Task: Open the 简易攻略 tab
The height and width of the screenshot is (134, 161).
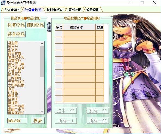Action: (75, 10)
